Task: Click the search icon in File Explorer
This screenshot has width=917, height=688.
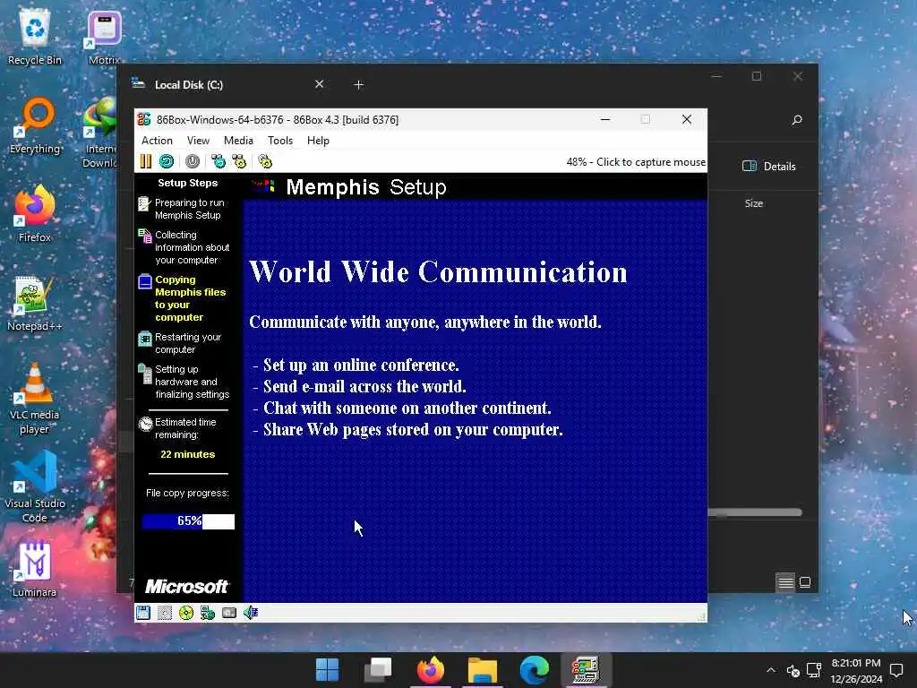Action: point(796,120)
